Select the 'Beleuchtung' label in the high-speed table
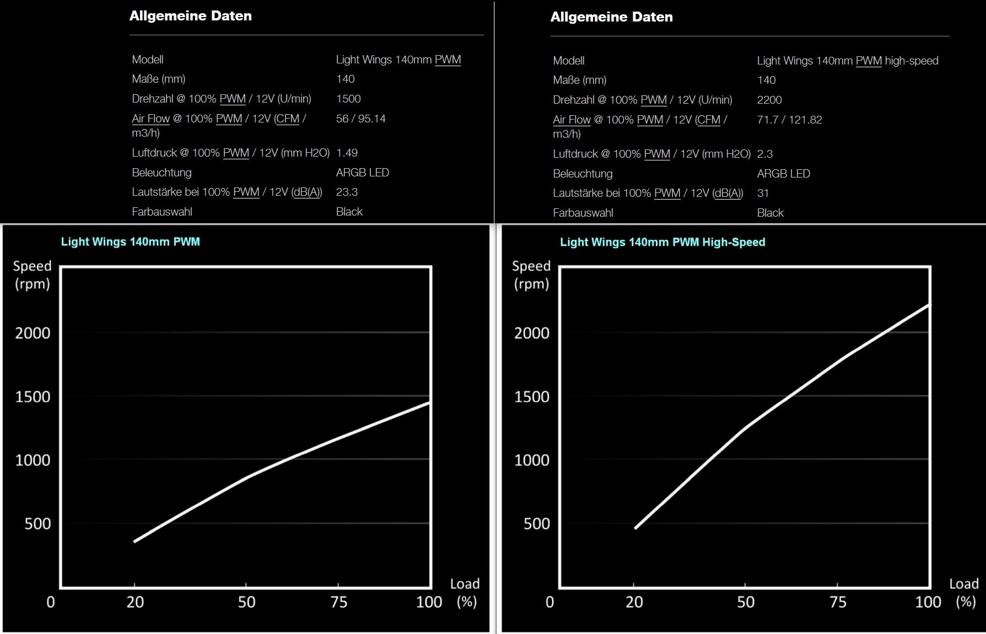 583,174
